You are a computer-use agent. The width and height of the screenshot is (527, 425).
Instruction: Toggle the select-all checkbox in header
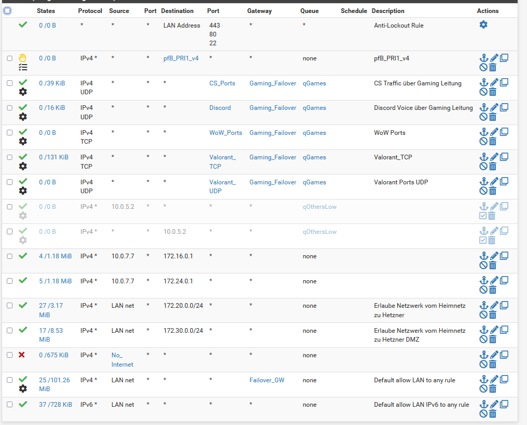pyautogui.click(x=7, y=11)
